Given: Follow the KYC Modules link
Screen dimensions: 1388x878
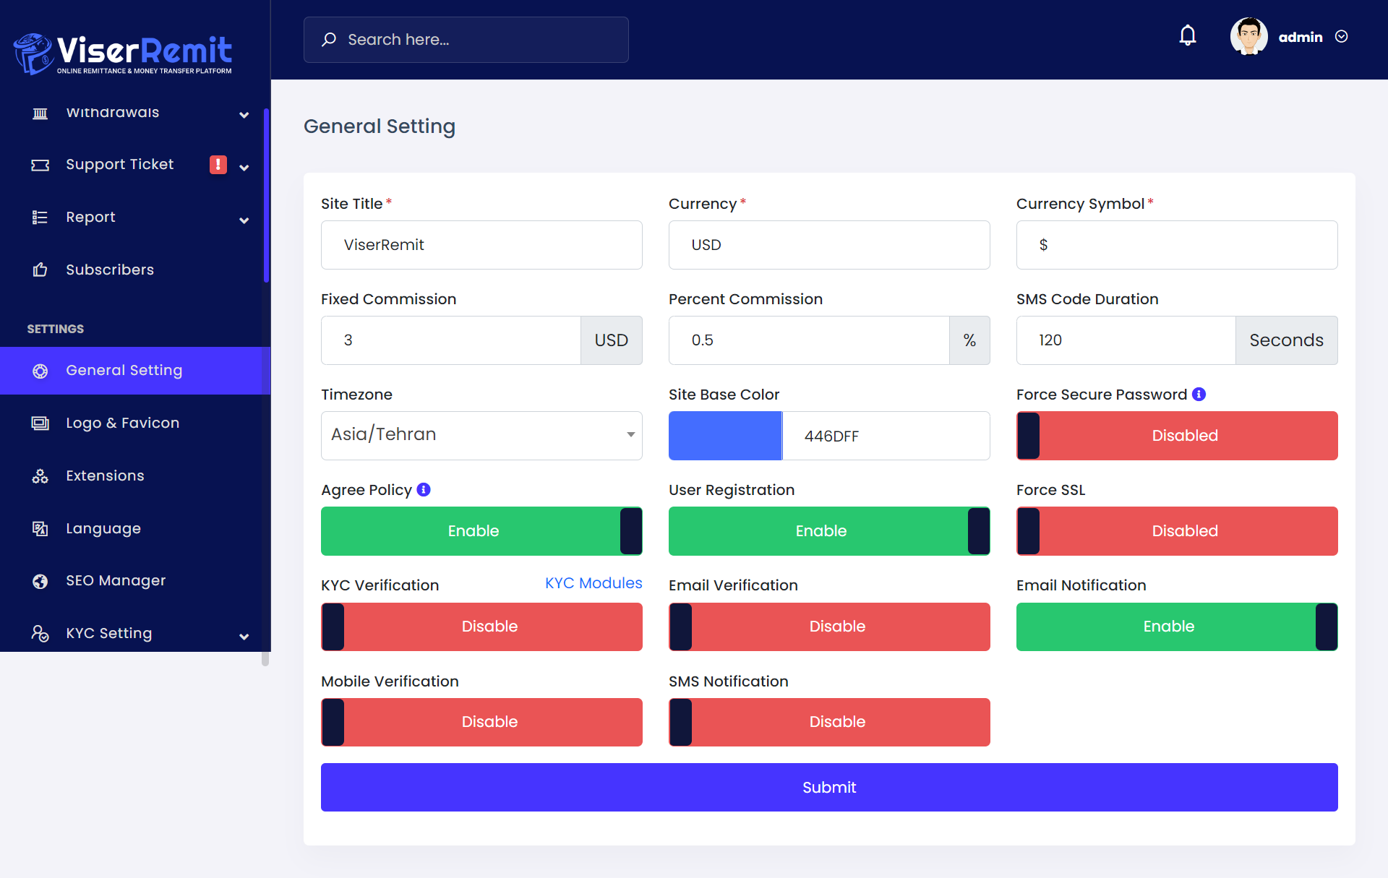Looking at the screenshot, I should pyautogui.click(x=593, y=583).
